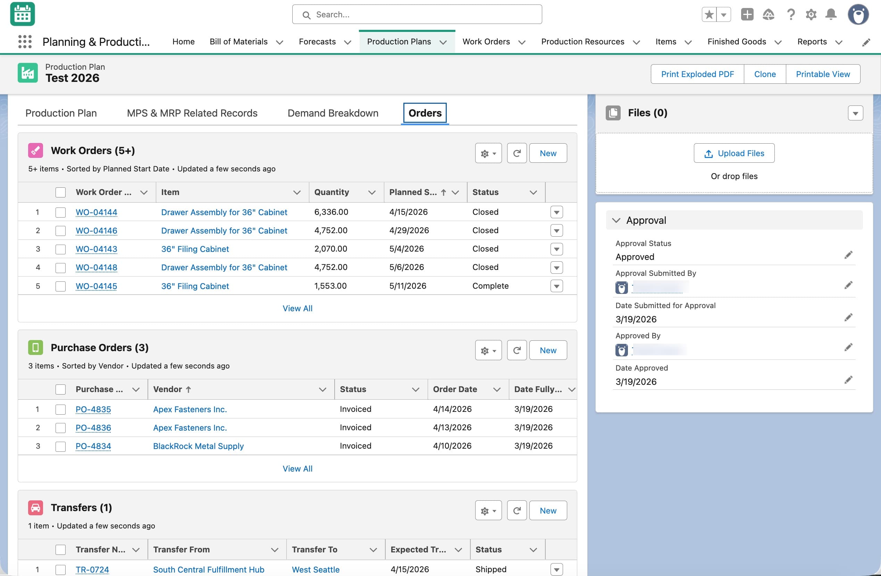This screenshot has height=576, width=881.
Task: Open the App Launcher dots grid
Action: (x=25, y=42)
